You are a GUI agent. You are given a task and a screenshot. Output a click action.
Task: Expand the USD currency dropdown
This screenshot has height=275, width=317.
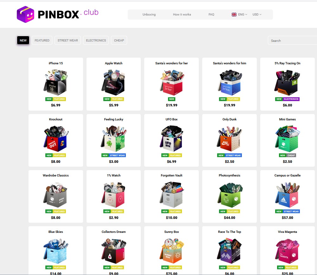click(257, 15)
